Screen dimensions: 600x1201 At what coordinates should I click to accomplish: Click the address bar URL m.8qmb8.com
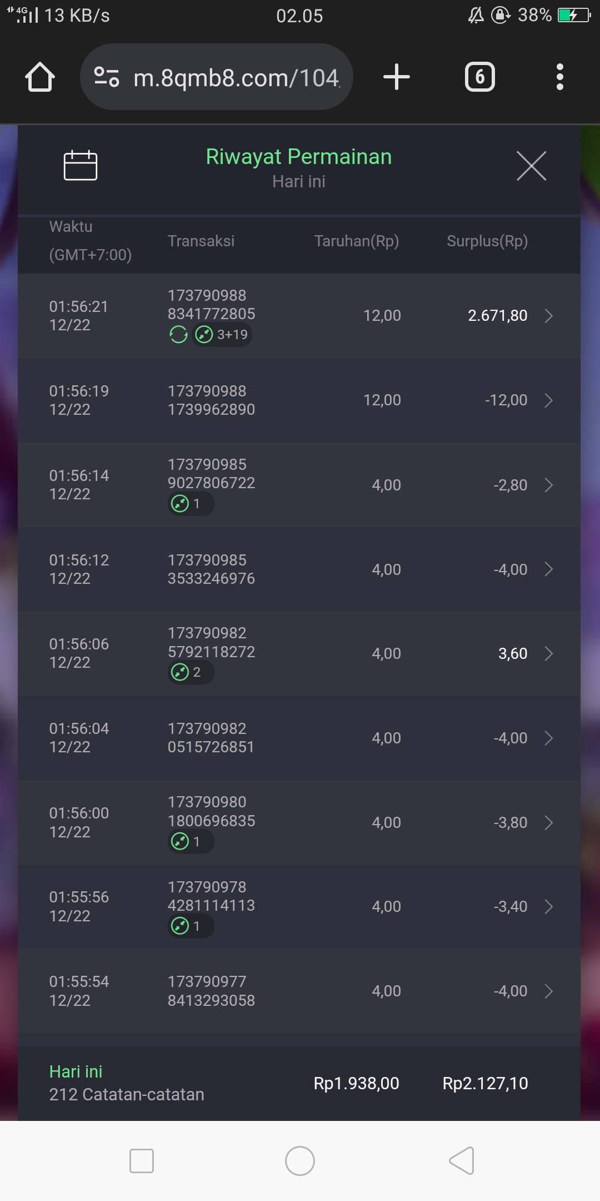point(236,78)
